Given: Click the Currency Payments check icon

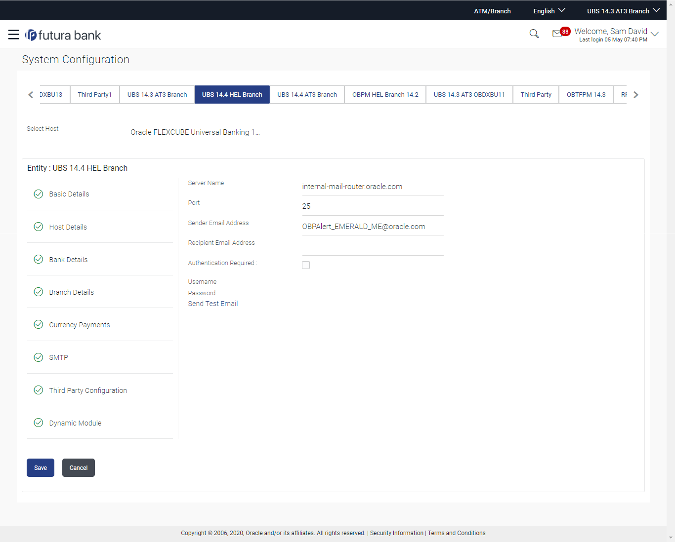Looking at the screenshot, I should [x=39, y=324].
